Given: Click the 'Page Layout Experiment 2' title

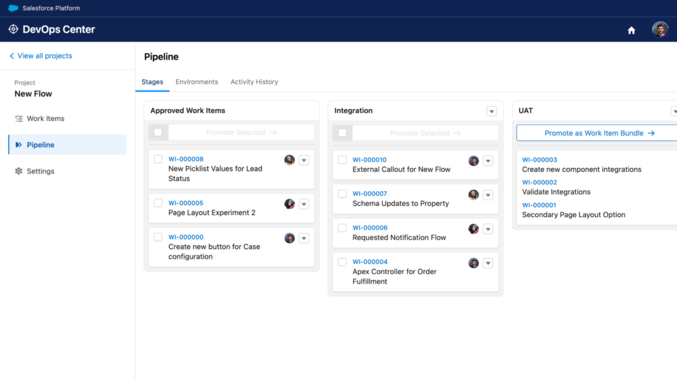Looking at the screenshot, I should tap(212, 212).
